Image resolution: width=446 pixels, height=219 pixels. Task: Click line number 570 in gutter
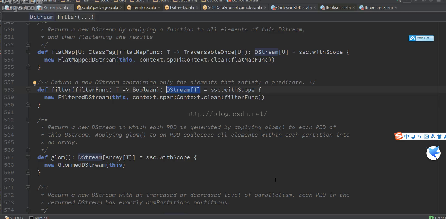pyautogui.click(x=9, y=180)
